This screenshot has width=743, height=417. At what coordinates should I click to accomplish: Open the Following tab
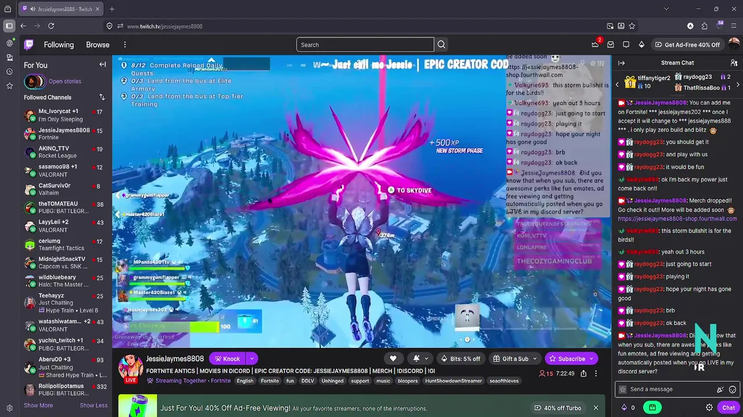(59, 45)
